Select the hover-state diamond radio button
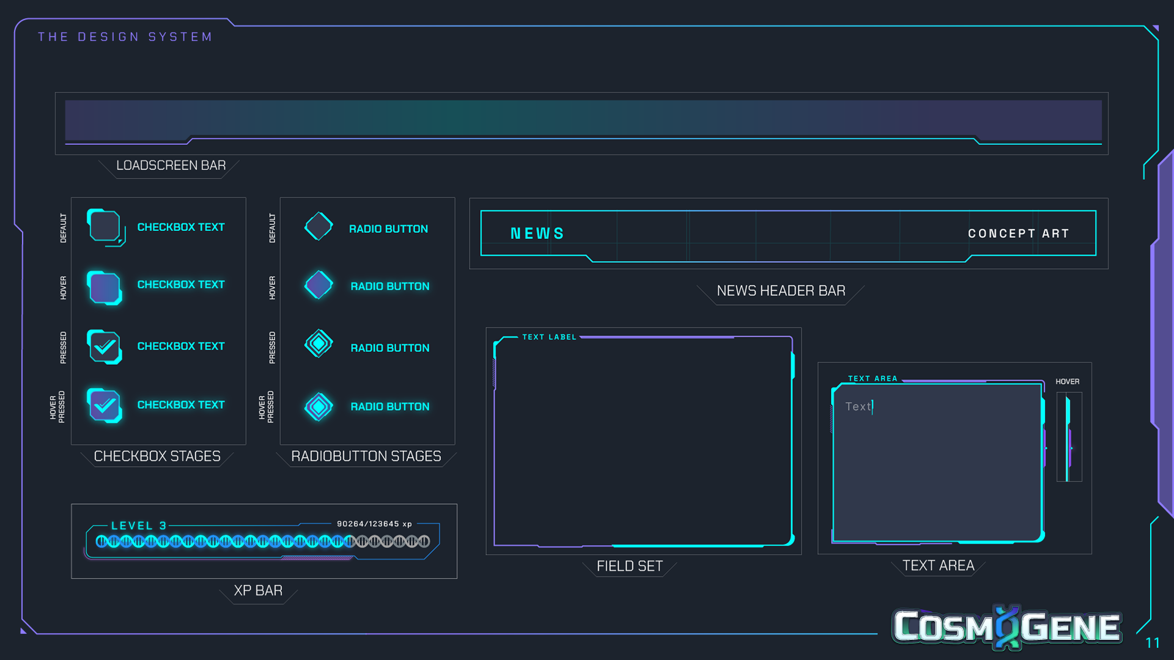The image size is (1174, 660). click(319, 285)
